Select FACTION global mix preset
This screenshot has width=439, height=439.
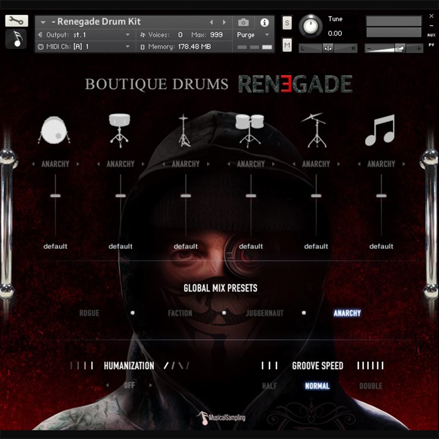[180, 313]
